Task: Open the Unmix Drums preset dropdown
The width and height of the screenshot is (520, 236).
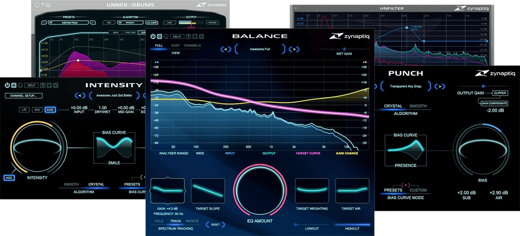Action: (x=69, y=22)
